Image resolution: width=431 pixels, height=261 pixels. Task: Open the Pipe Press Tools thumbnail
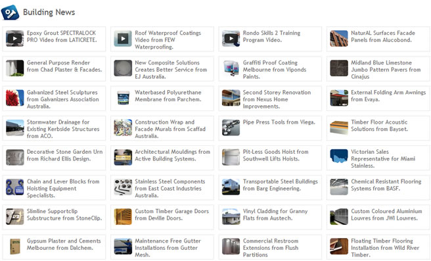point(231,128)
